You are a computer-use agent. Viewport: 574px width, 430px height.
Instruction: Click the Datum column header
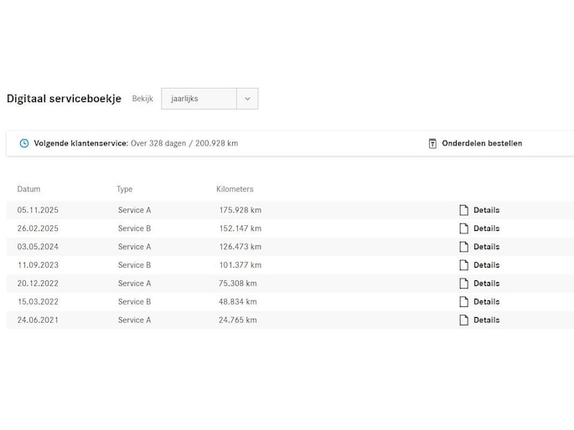click(x=28, y=189)
